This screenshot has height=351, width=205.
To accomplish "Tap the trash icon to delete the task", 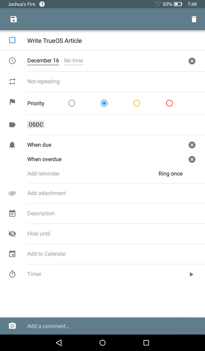I will click(x=194, y=19).
